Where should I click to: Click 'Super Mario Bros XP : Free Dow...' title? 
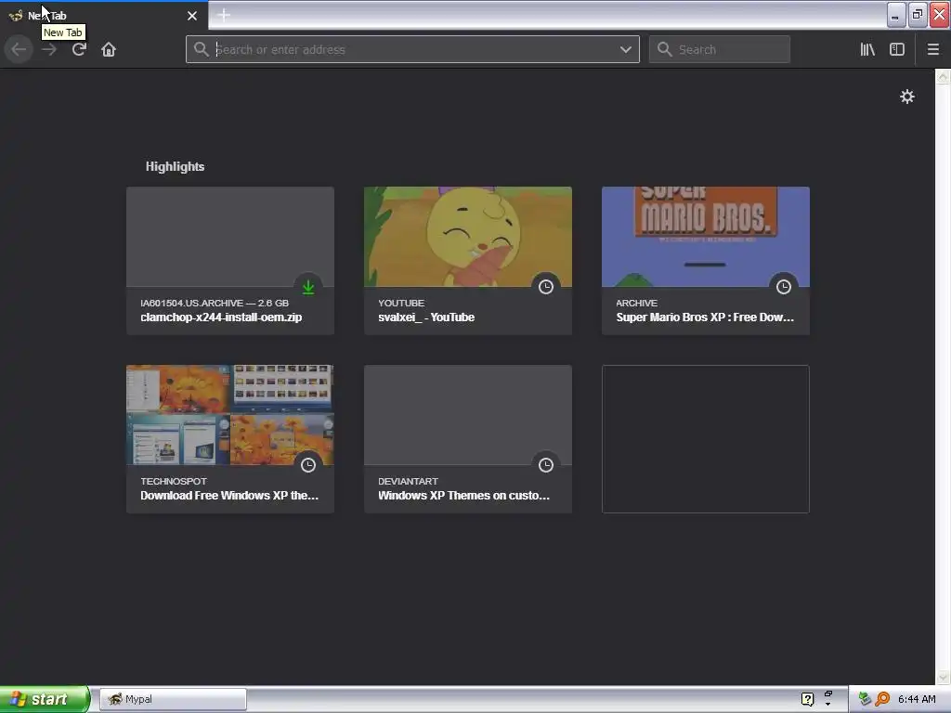[705, 318]
